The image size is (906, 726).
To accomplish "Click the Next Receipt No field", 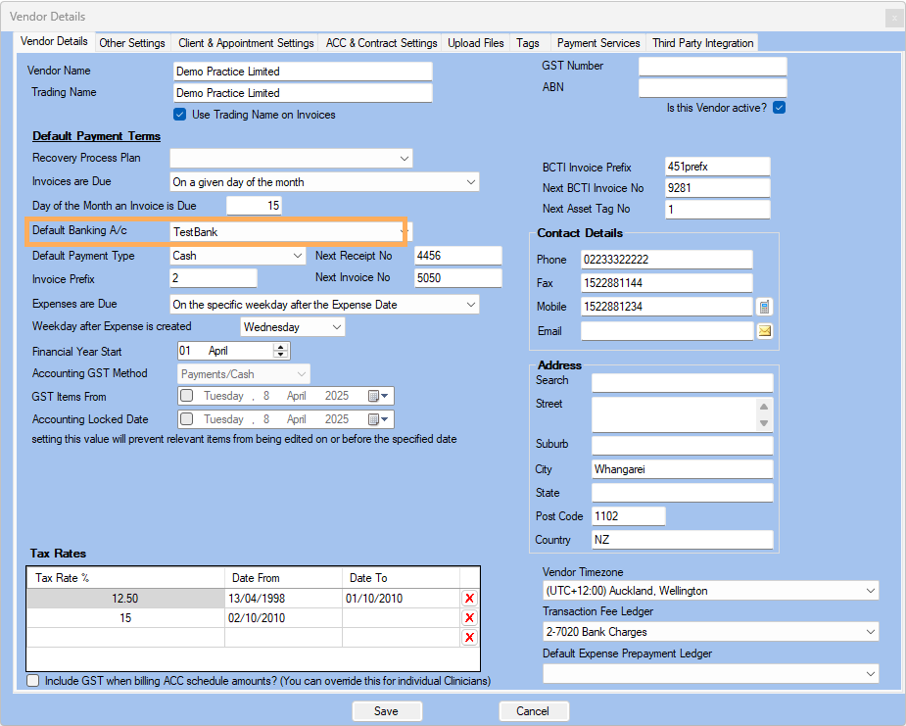I will point(458,256).
